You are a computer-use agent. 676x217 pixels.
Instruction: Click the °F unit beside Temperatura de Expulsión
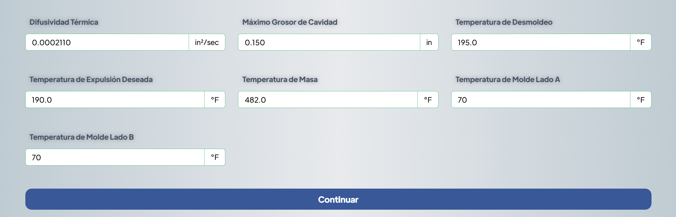(215, 100)
